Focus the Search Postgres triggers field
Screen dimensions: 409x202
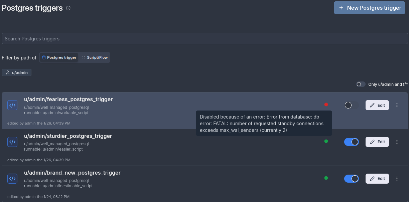coord(204,38)
